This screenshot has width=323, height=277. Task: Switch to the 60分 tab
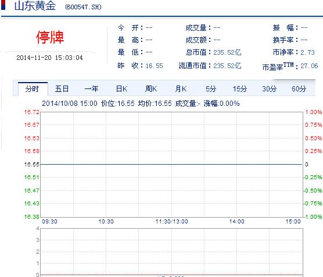299,89
